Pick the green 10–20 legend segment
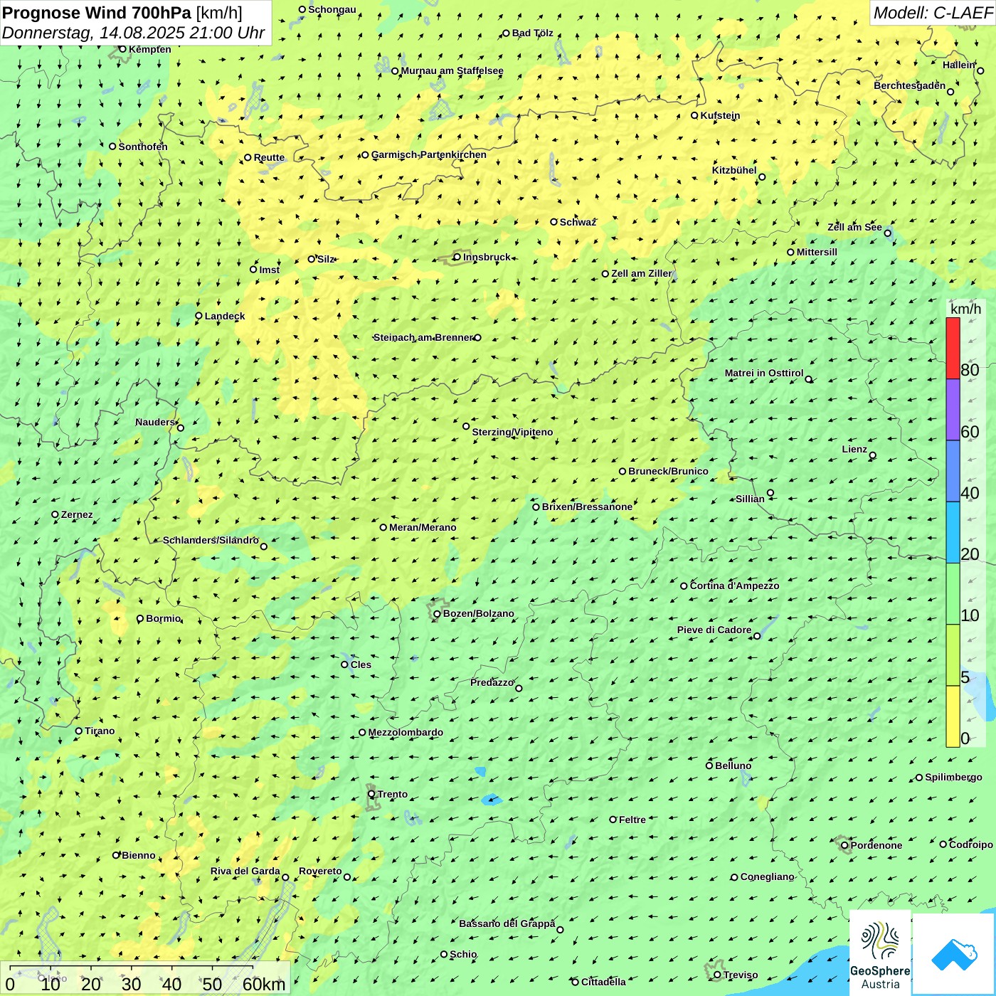 953,594
